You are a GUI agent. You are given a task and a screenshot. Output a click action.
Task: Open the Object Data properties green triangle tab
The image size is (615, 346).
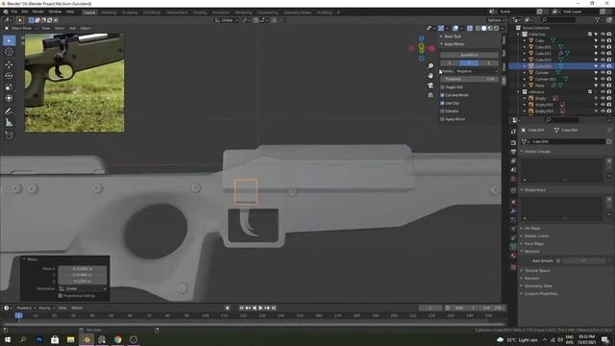coord(513,246)
